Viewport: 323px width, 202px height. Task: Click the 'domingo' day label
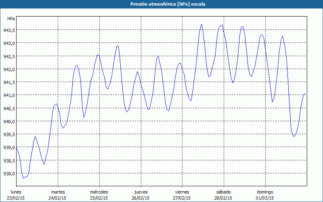pyautogui.click(x=265, y=191)
